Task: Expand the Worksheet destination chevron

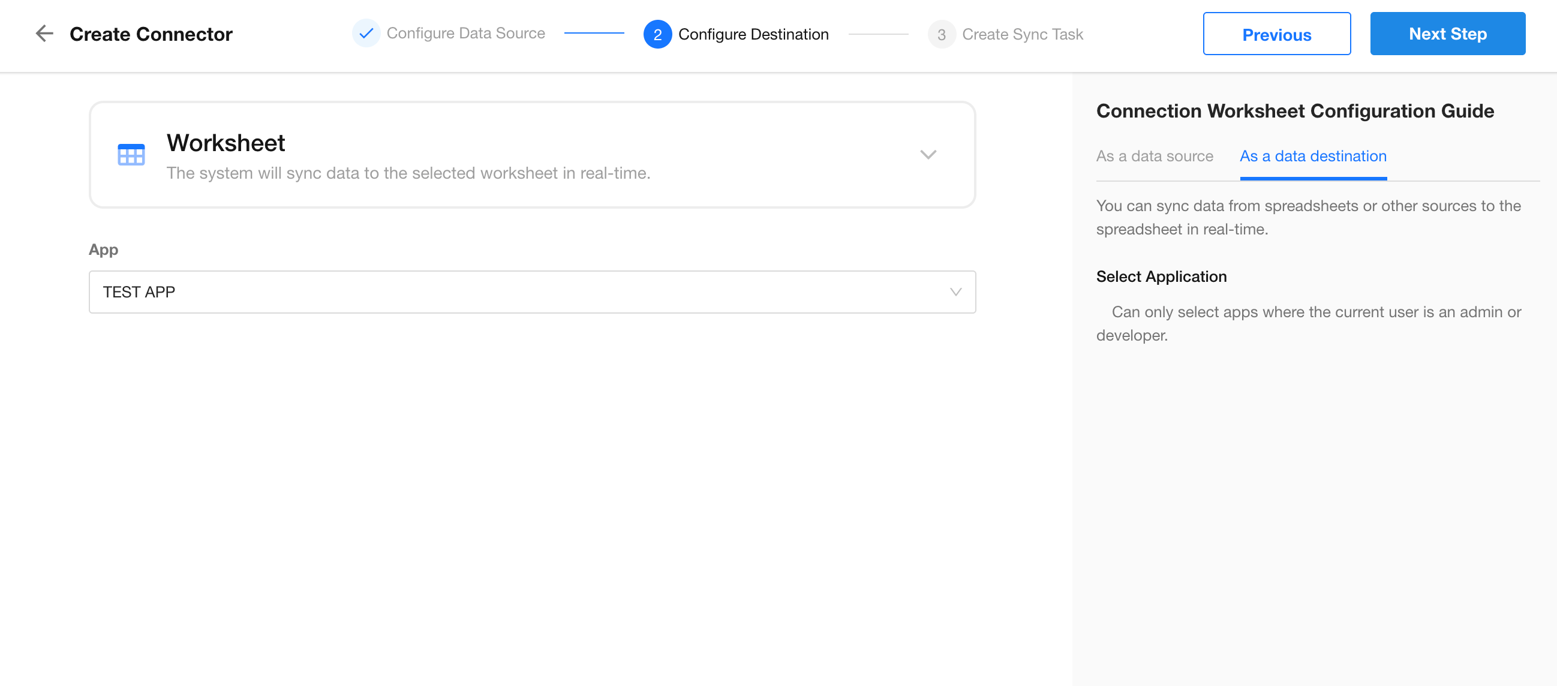Action: (x=928, y=155)
